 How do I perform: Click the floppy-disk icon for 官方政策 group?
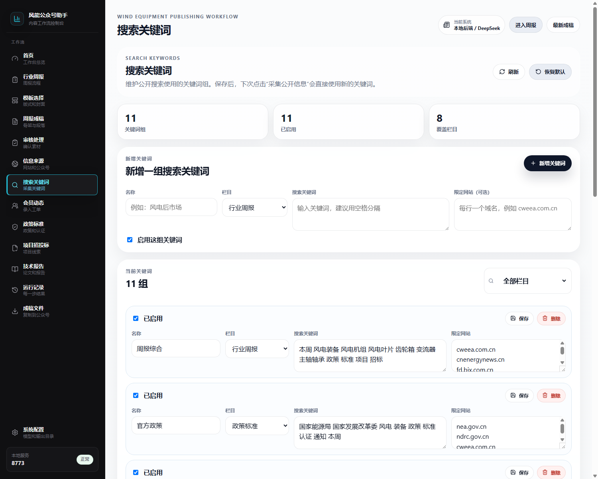513,395
